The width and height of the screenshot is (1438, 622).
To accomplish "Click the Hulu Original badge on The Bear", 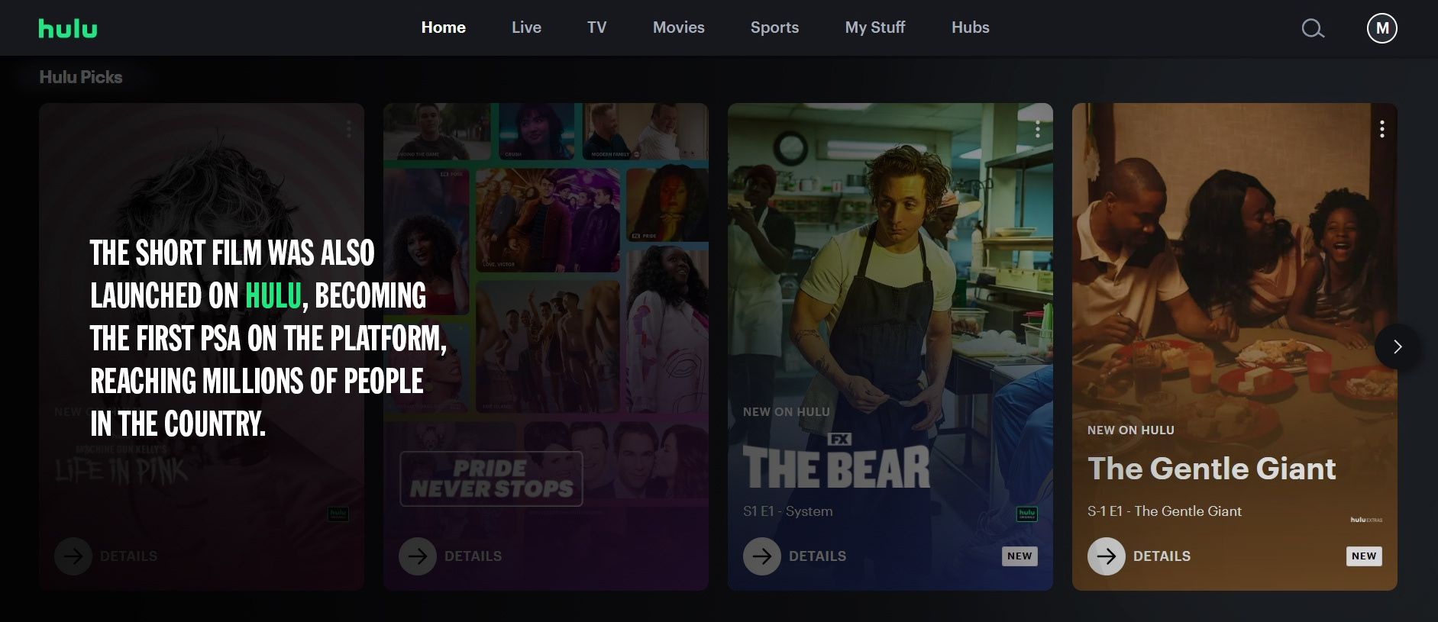I will pos(1026,514).
